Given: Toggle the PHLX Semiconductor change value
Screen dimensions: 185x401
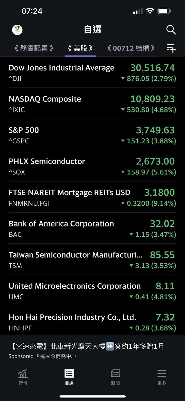Looking at the screenshot, I should click(149, 172).
